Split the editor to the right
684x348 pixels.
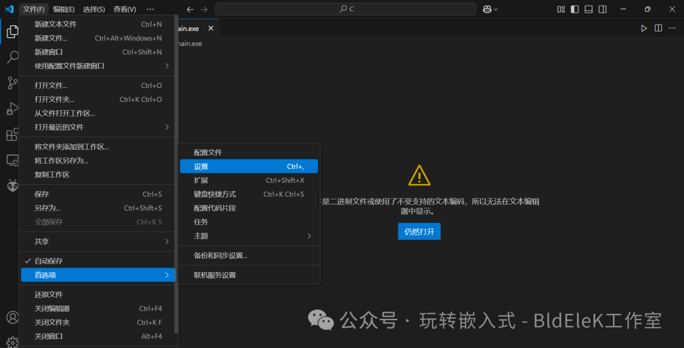658,28
